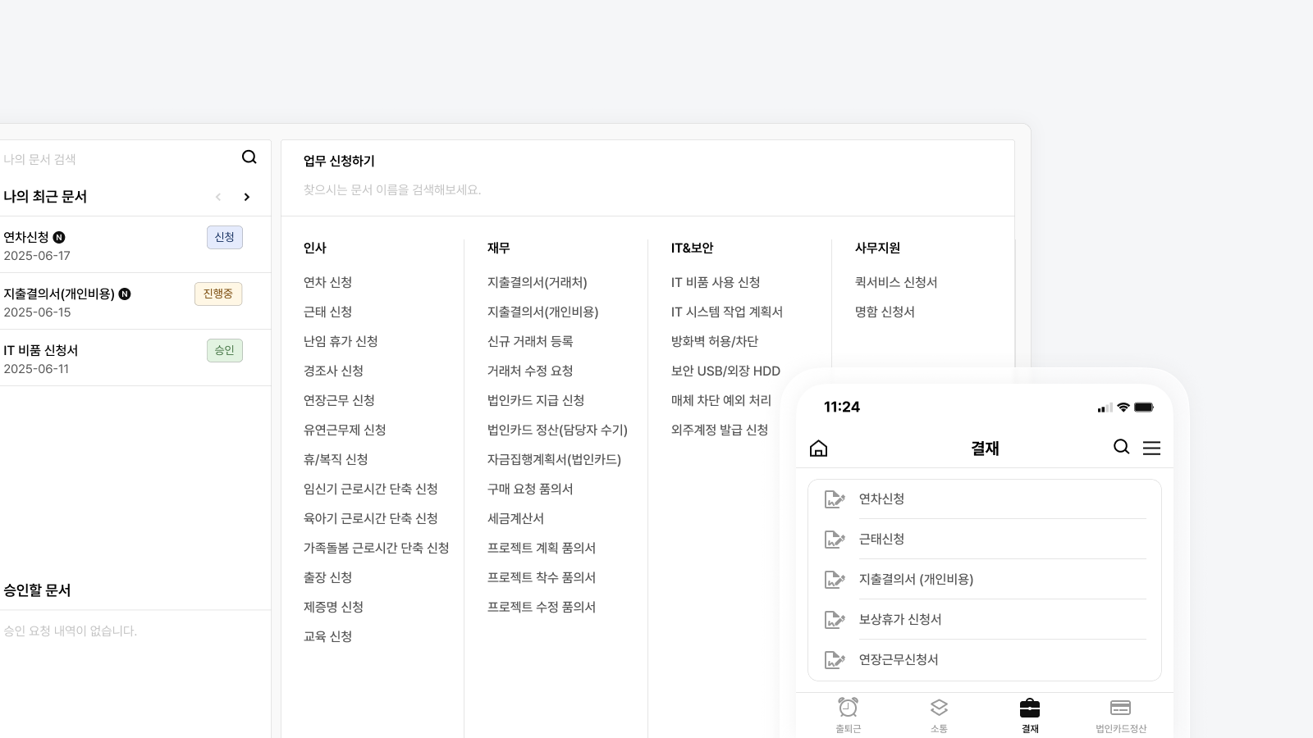Tap the document icon beside 연차신청 in mobile list

point(835,499)
